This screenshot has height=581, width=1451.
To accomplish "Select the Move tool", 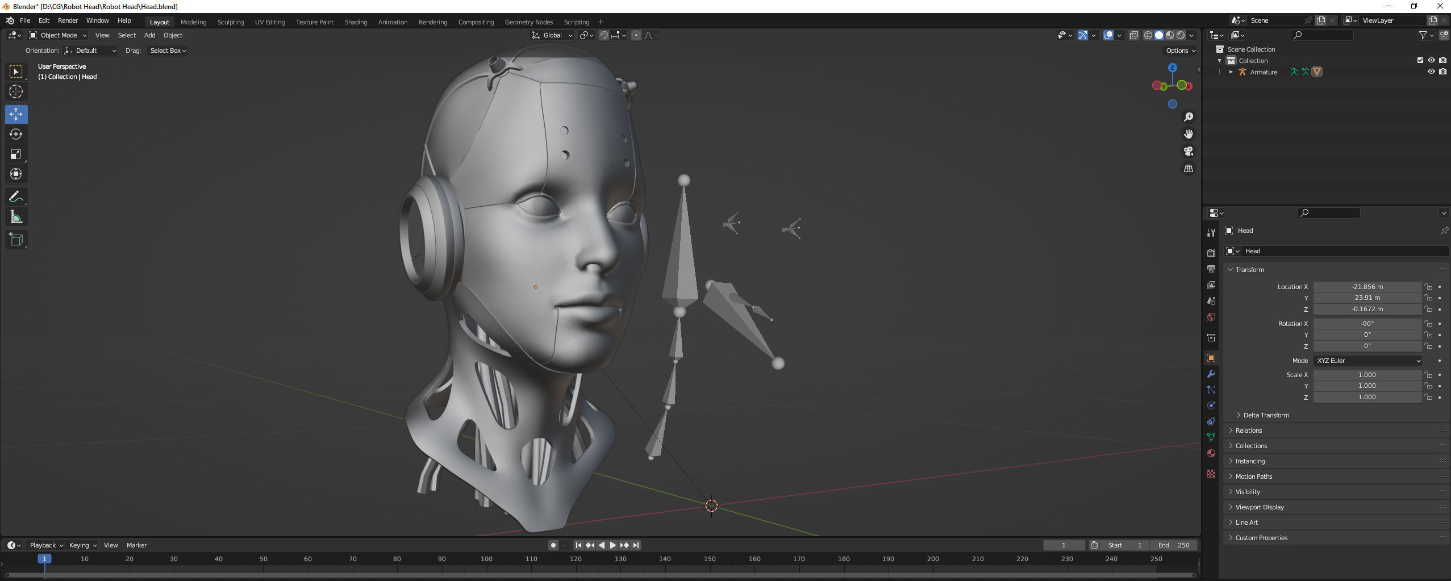I will click(16, 114).
